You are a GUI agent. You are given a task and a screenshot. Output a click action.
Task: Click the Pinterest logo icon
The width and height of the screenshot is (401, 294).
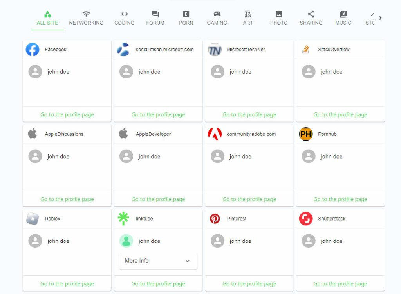click(215, 219)
